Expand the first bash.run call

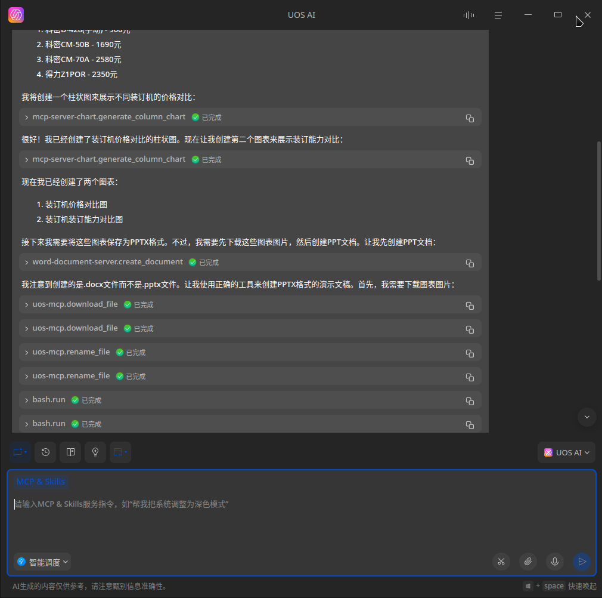pos(26,400)
